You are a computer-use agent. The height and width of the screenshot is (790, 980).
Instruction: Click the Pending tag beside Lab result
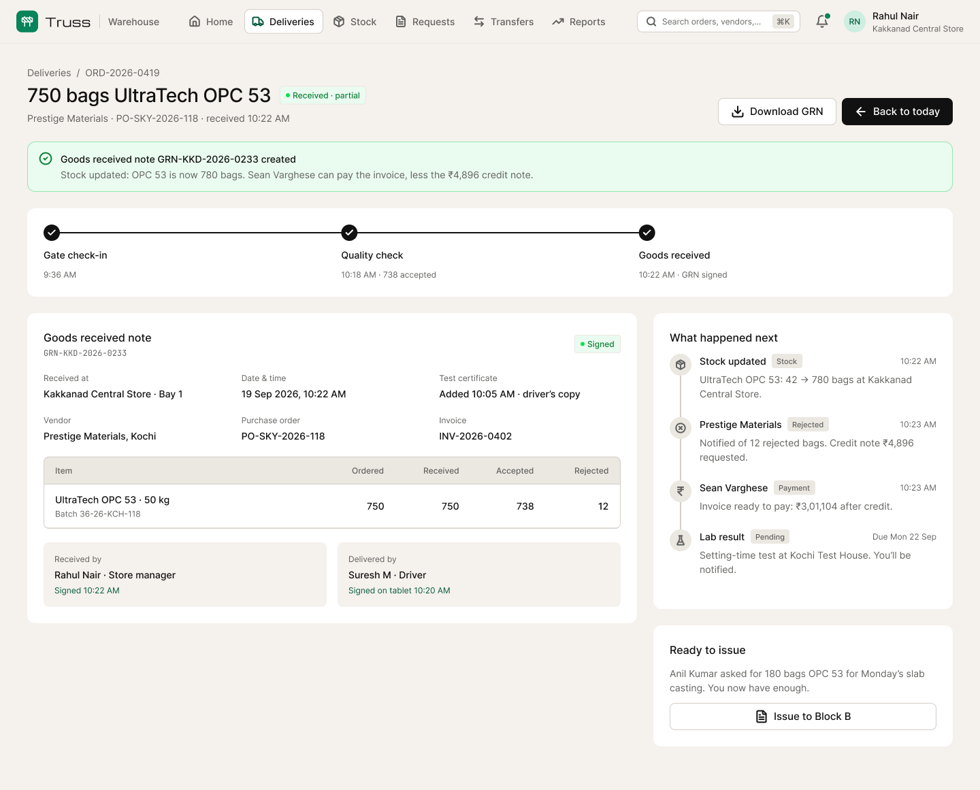pos(770,537)
